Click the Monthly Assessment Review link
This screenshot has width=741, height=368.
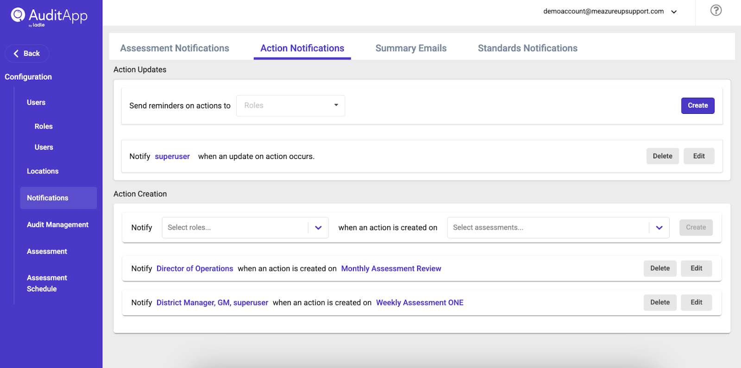(x=391, y=268)
